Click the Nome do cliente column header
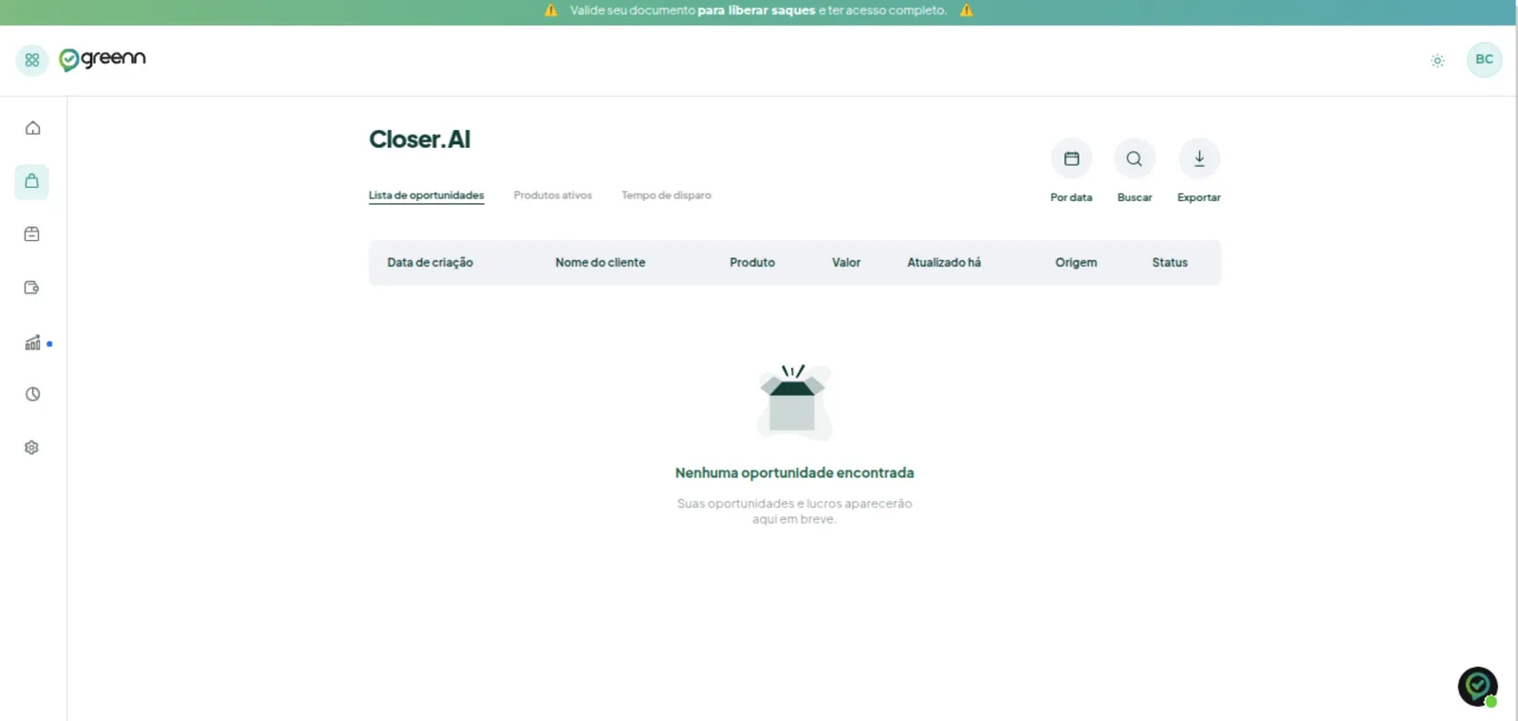 coord(600,263)
